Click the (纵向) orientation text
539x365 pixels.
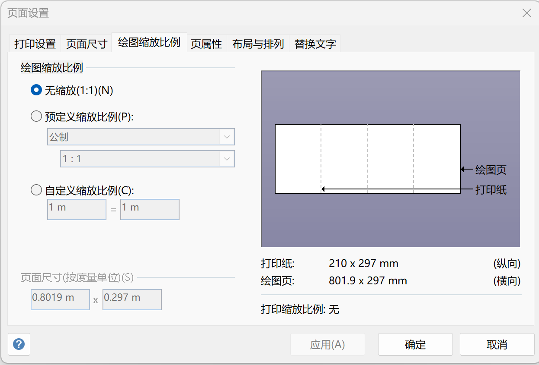click(x=507, y=264)
